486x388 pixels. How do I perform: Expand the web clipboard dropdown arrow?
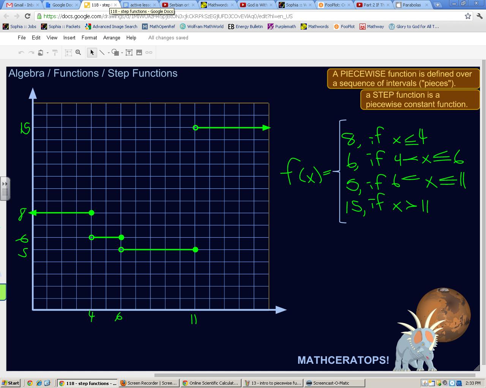pos(47,53)
